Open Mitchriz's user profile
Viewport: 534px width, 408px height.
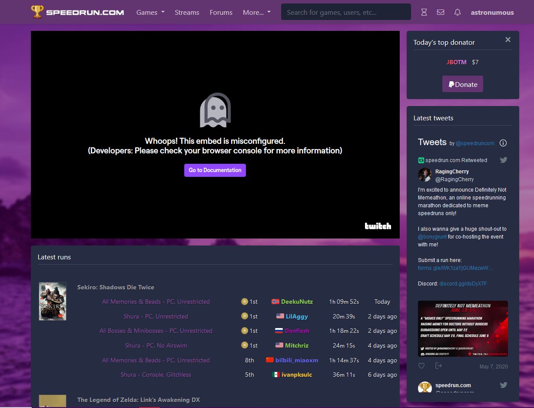[297, 345]
